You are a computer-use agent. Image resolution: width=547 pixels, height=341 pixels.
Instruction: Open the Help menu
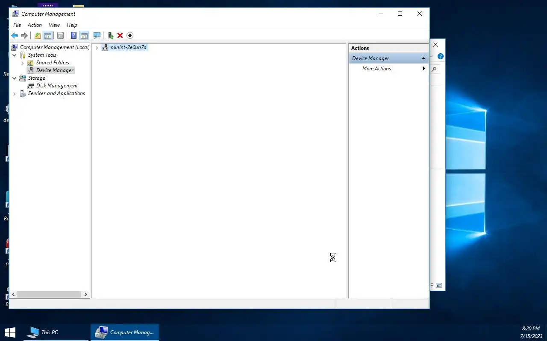click(x=72, y=25)
